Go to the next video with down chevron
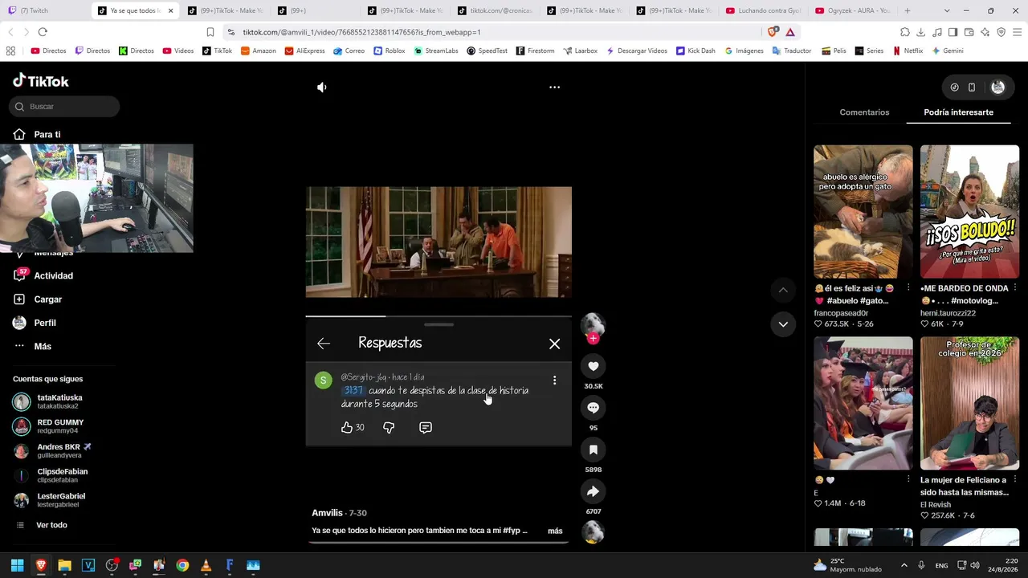Viewport: 1028px width, 578px height. tap(783, 324)
